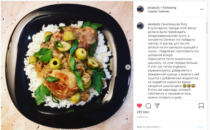Open the comment speech bubble icon
Image resolution: width=210 pixels, height=130 pixels.
pyautogui.click(x=148, y=106)
